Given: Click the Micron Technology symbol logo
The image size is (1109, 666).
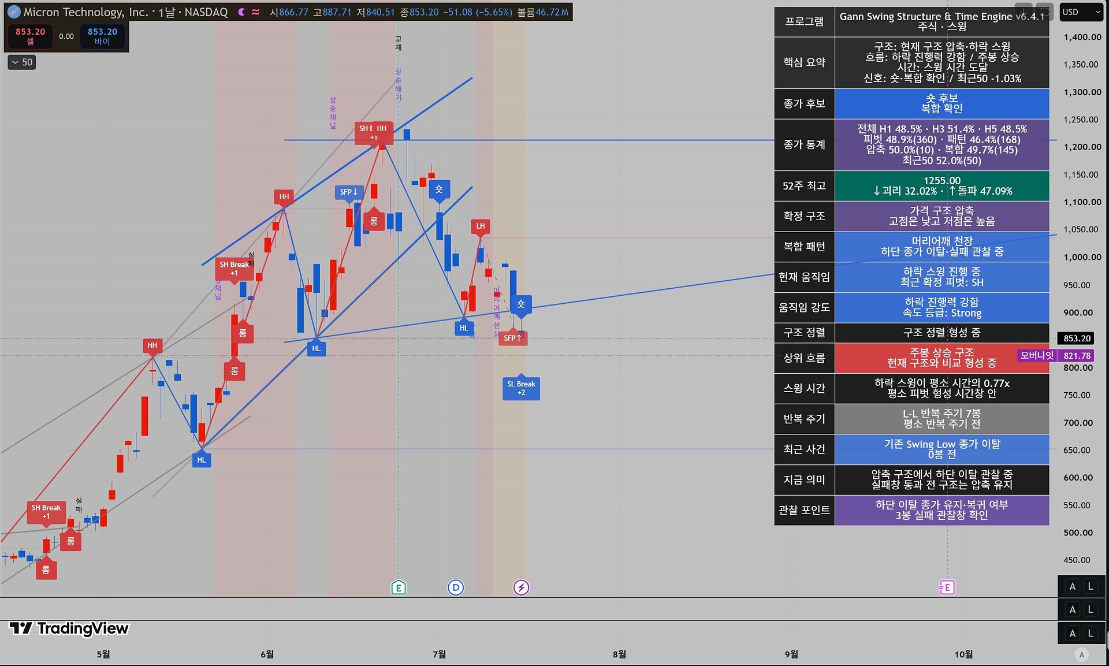Looking at the screenshot, I should tap(13, 12).
